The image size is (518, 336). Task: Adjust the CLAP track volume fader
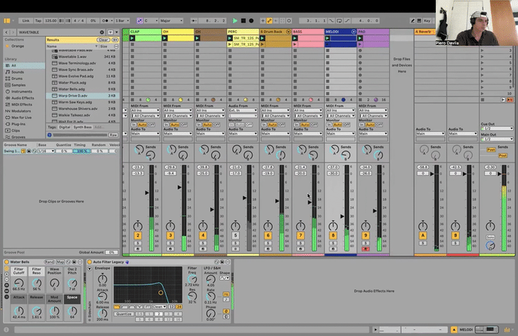(147, 192)
